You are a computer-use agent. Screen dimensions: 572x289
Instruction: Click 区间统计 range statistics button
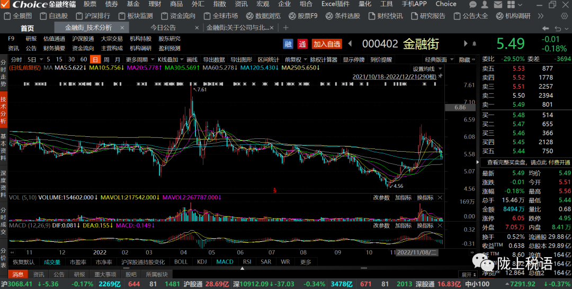(x=269, y=59)
